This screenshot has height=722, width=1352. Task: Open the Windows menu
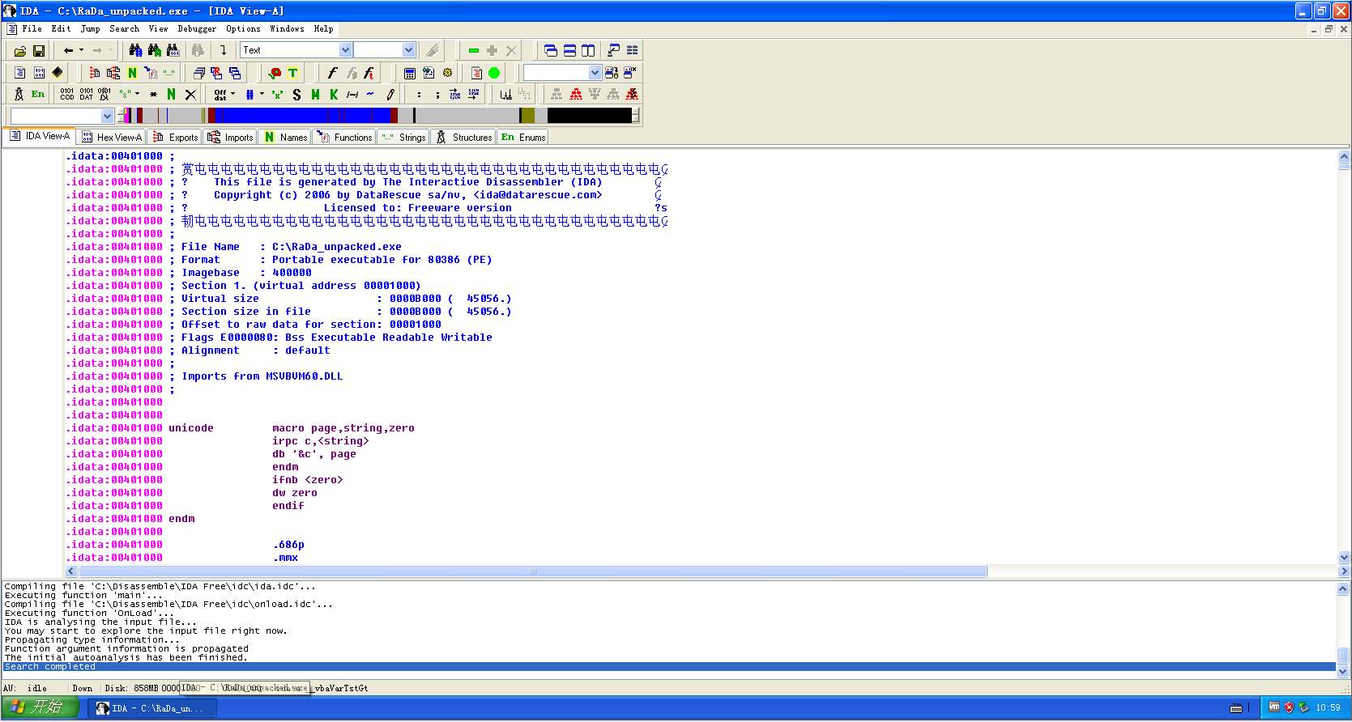[287, 28]
